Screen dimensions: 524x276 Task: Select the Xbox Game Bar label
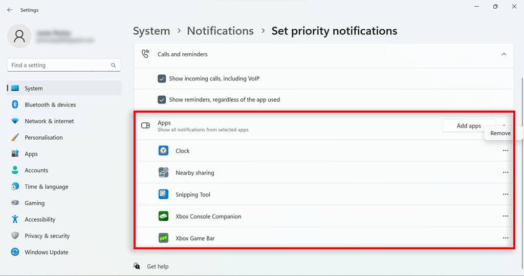click(195, 238)
